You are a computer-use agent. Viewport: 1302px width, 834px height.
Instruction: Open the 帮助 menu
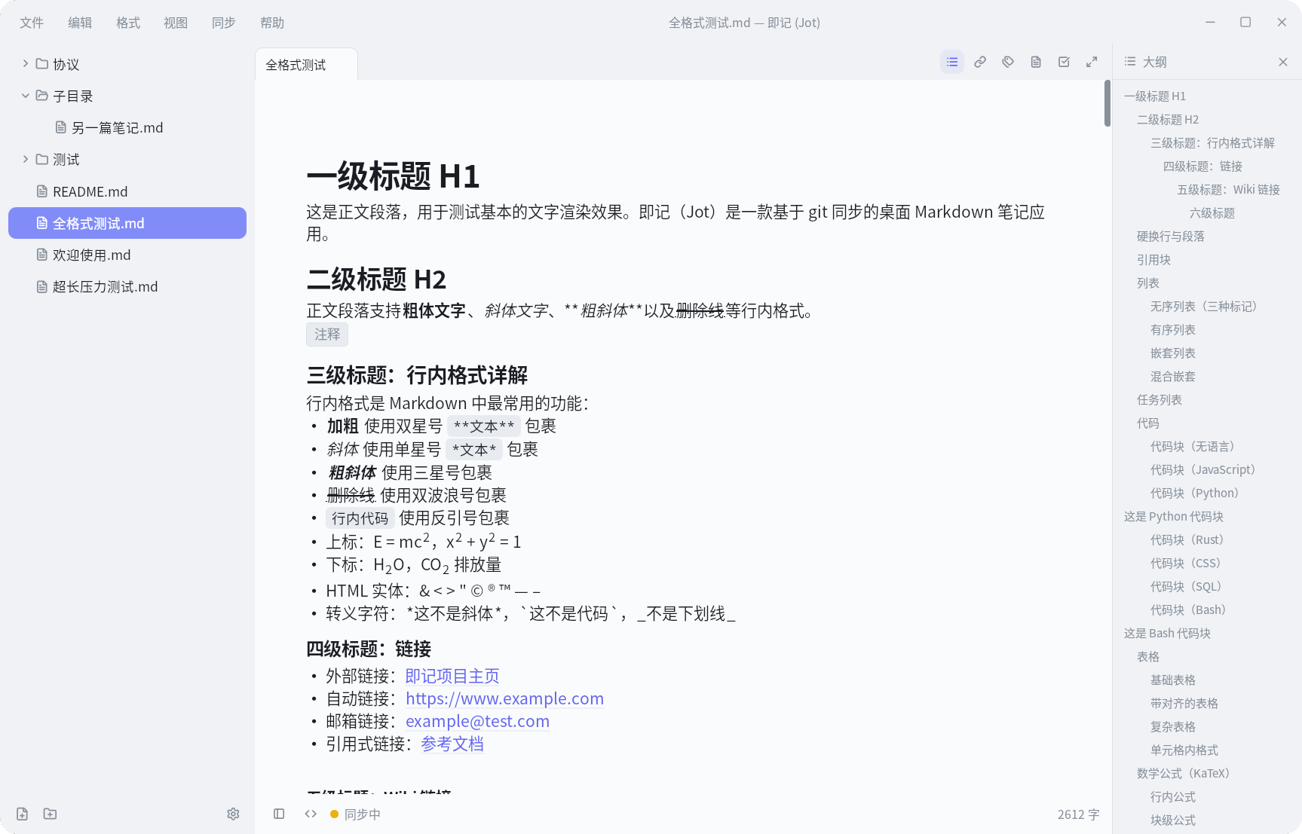pos(272,23)
